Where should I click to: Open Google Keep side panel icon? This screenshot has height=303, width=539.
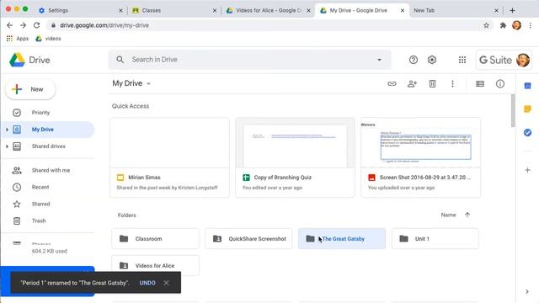pyautogui.click(x=528, y=109)
